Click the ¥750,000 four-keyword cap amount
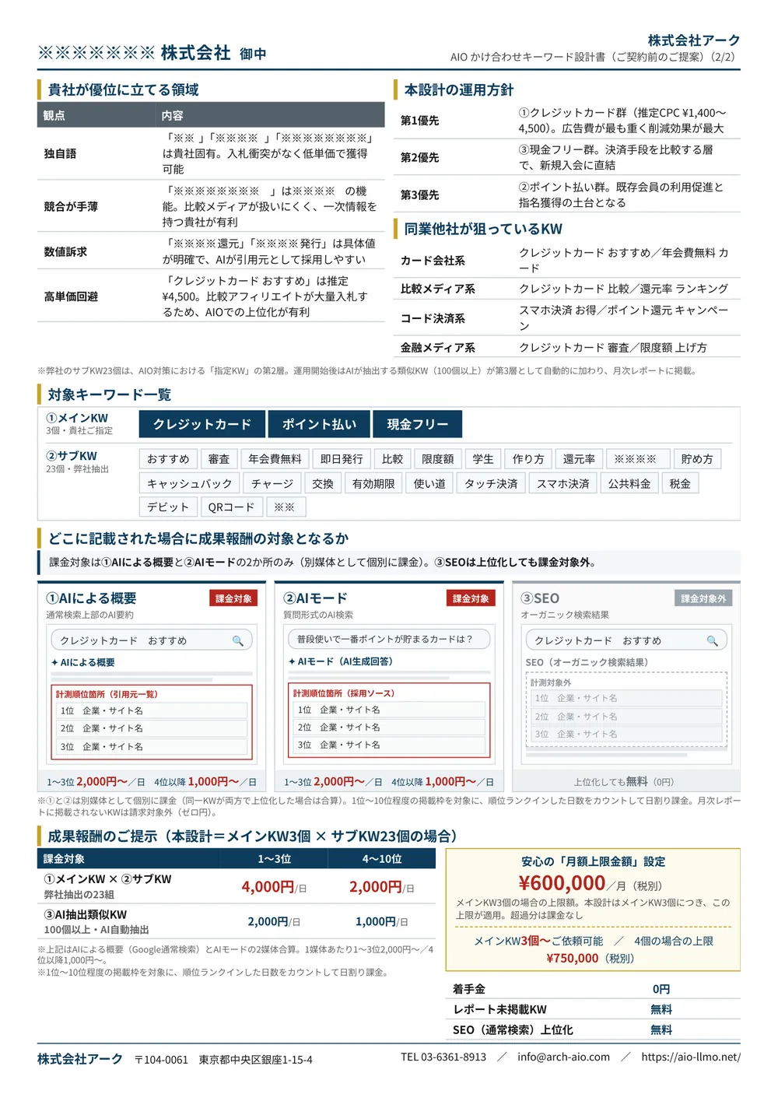 click(572, 958)
